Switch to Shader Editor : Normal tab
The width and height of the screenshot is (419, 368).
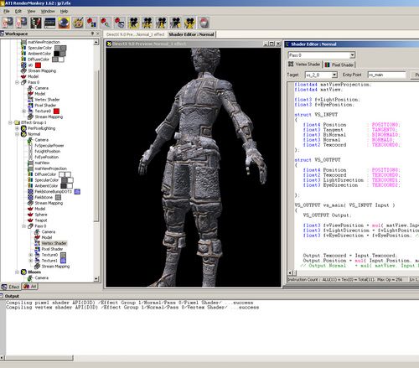(x=191, y=34)
